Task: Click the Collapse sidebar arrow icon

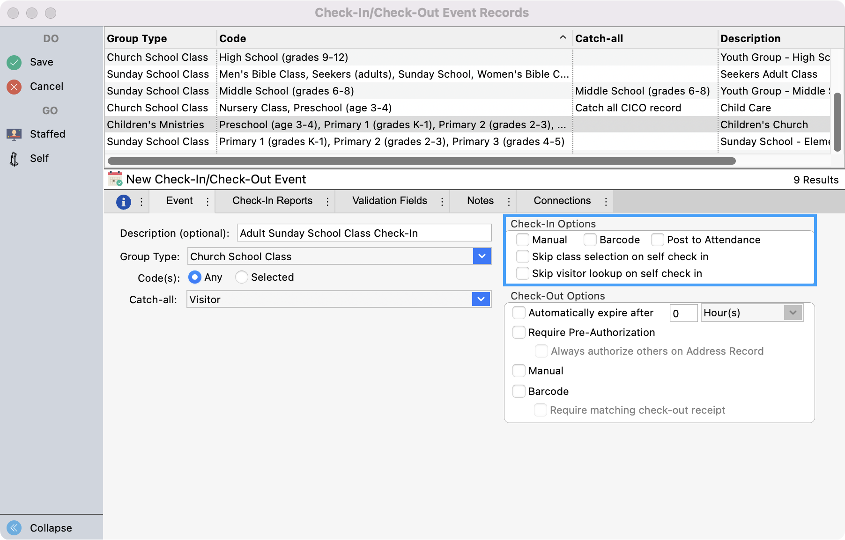Action: [x=14, y=528]
